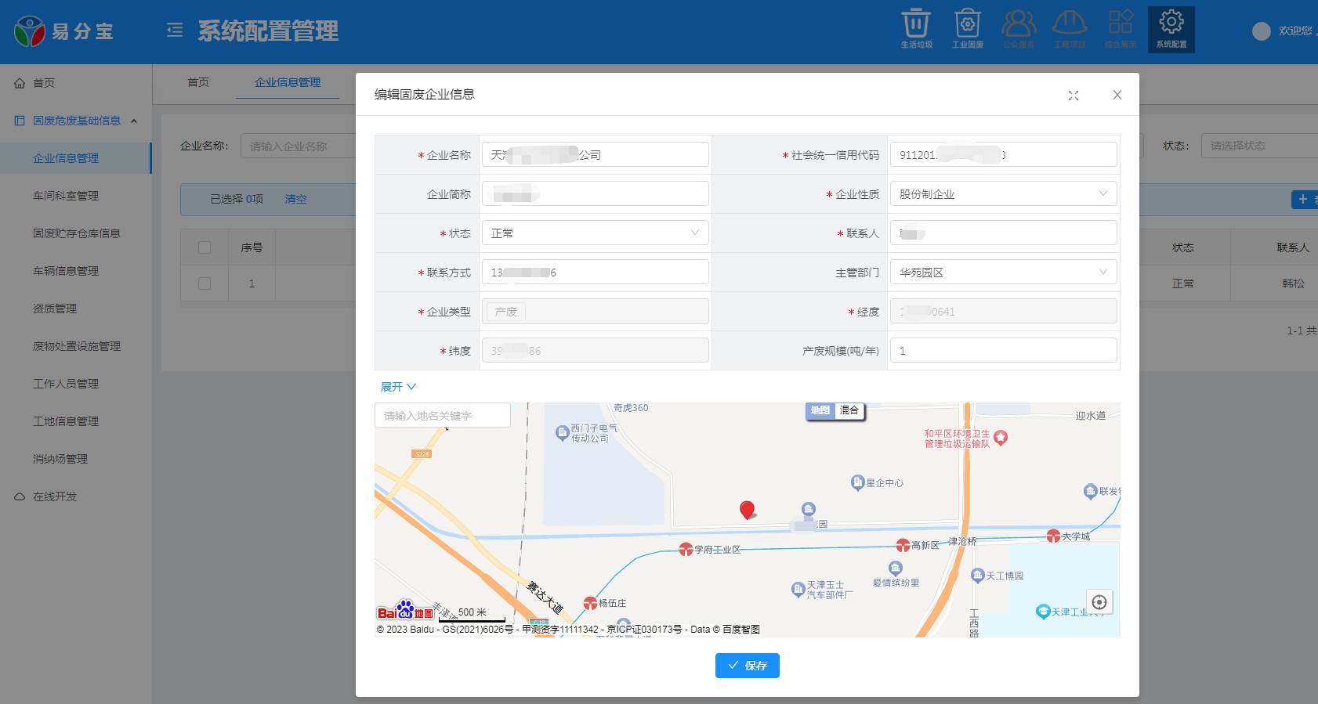Open 资质管理 in the sidebar
Viewport: 1318px width, 704px height.
[x=75, y=309]
